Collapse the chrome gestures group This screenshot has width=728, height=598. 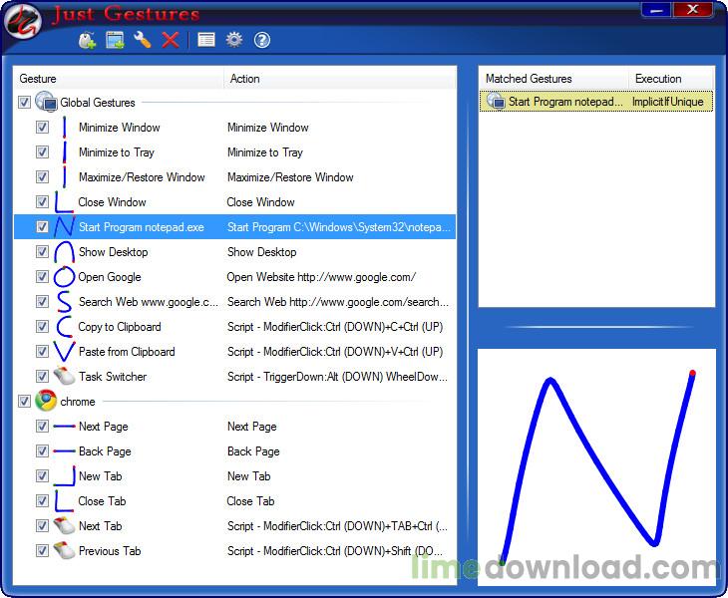[x=77, y=402]
